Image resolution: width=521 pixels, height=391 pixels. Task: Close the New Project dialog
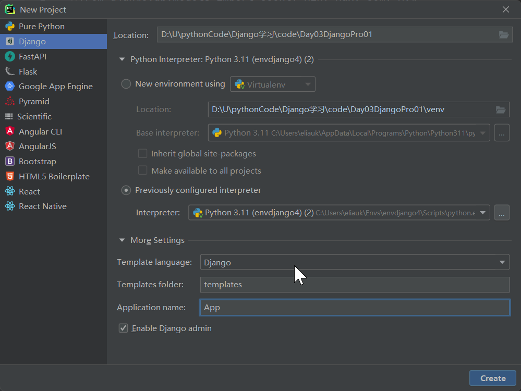[506, 9]
